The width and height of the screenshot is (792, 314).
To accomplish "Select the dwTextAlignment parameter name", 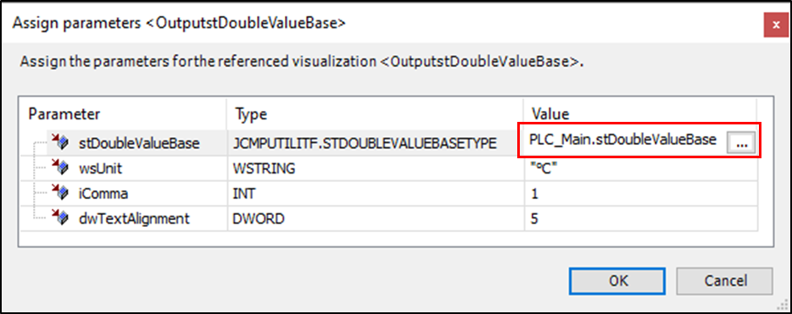I will coord(134,218).
